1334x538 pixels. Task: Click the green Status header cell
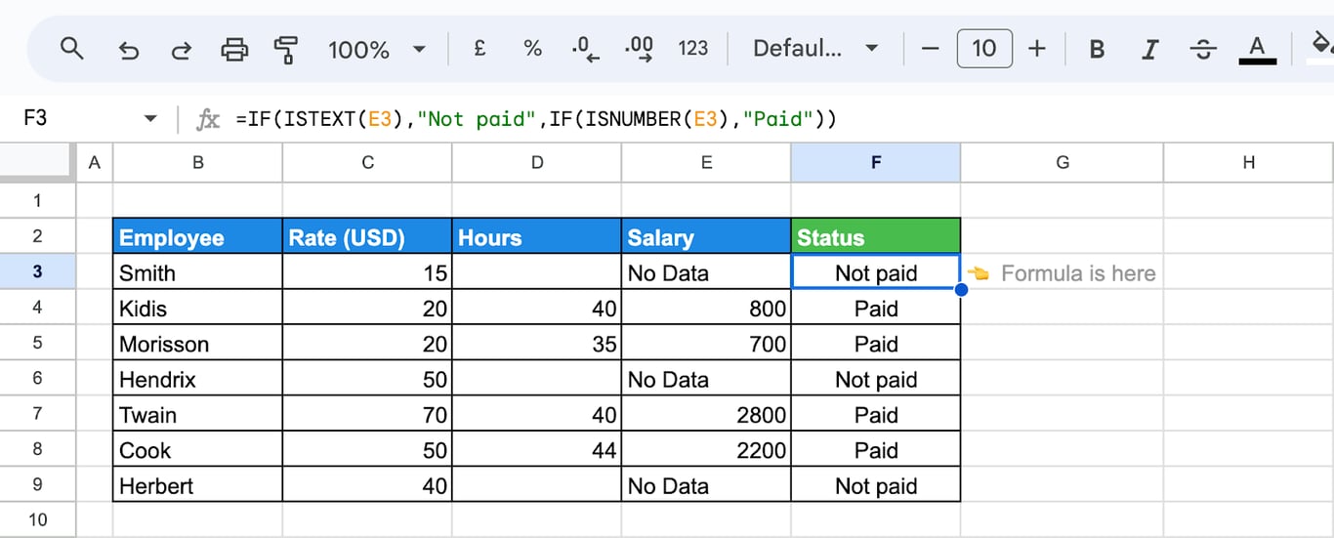click(876, 236)
